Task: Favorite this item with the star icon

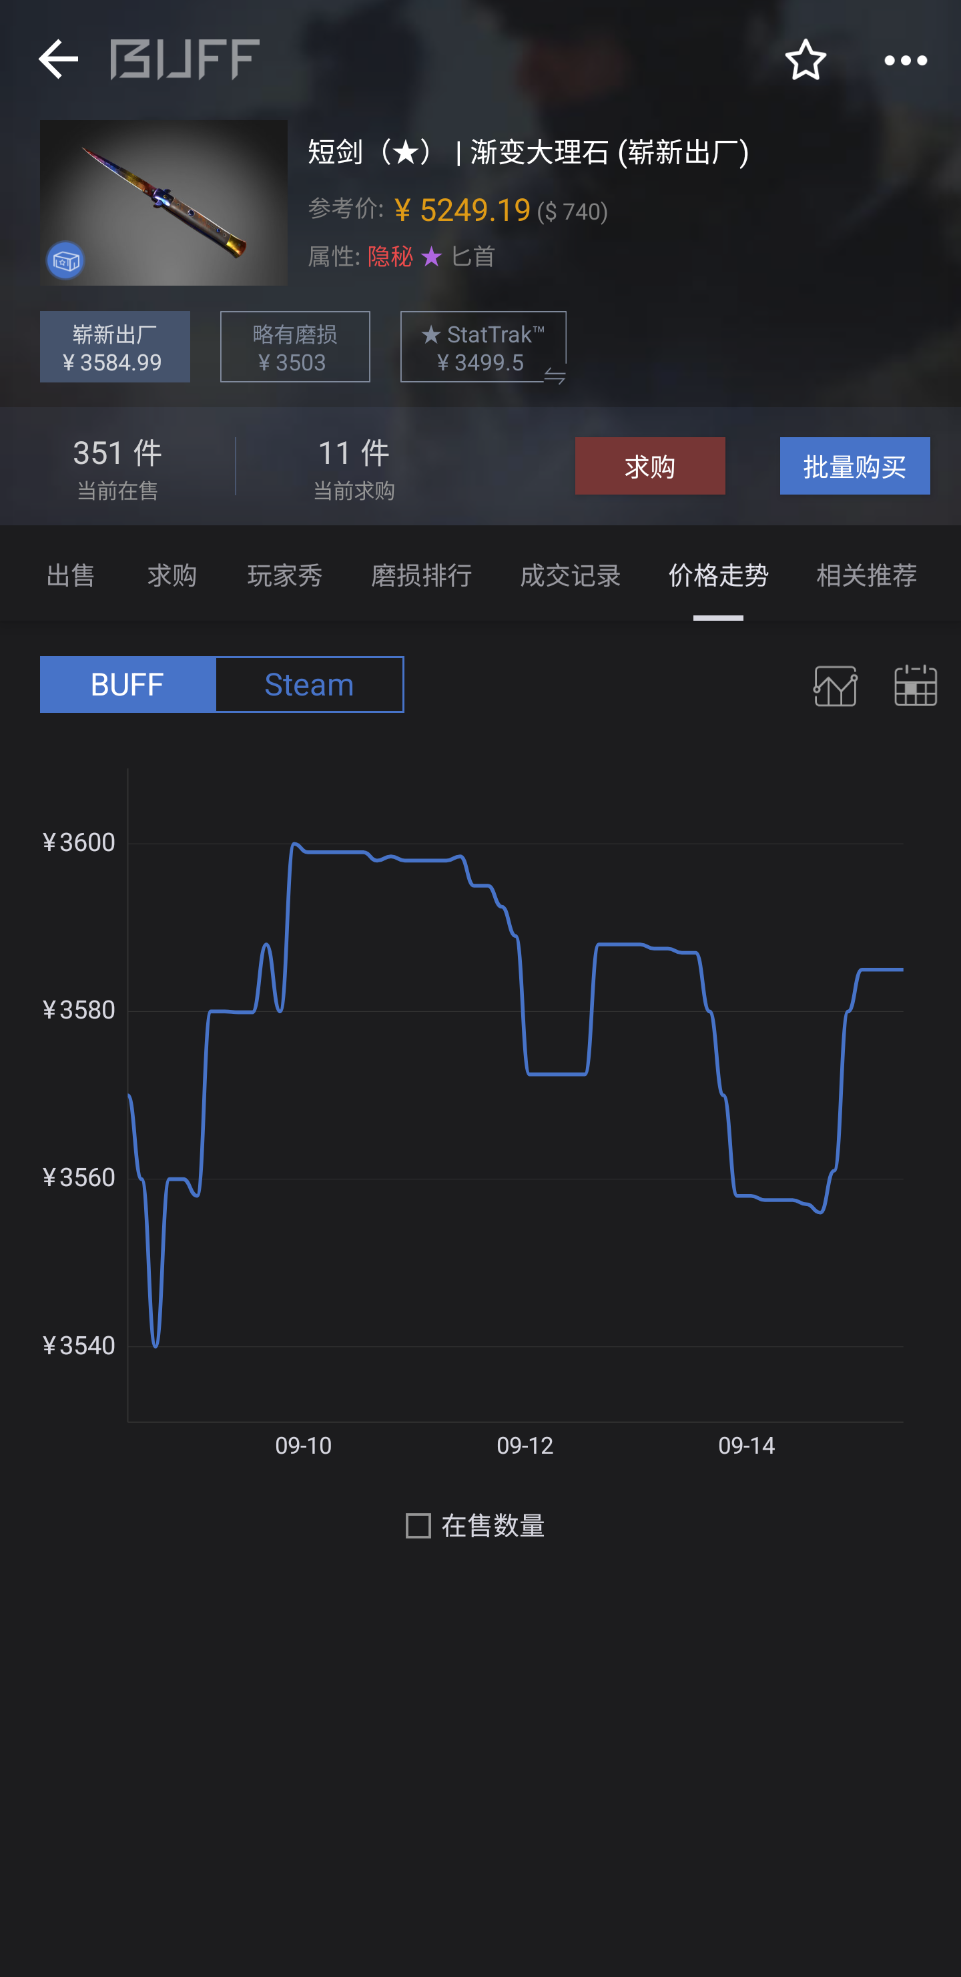Action: 806,59
